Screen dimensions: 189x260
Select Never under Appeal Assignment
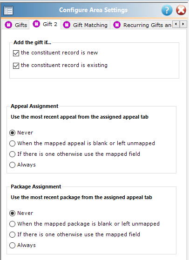tap(12, 133)
